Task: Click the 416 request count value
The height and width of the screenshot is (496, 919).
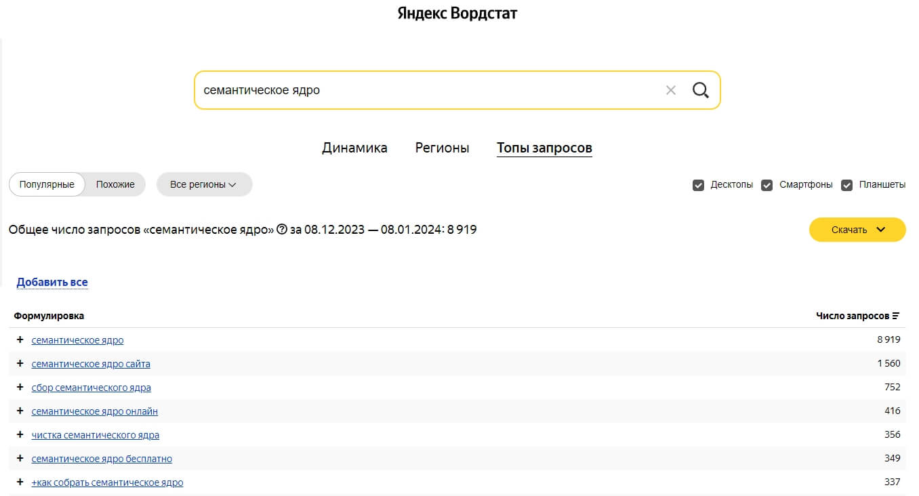Action: coord(893,411)
